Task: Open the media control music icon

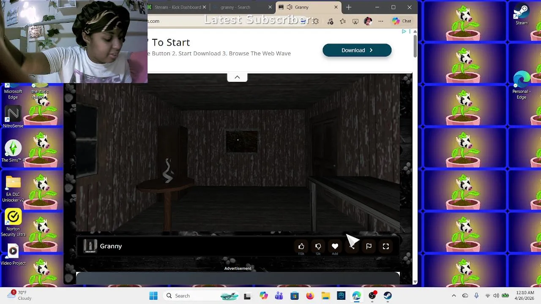Action: point(330,21)
